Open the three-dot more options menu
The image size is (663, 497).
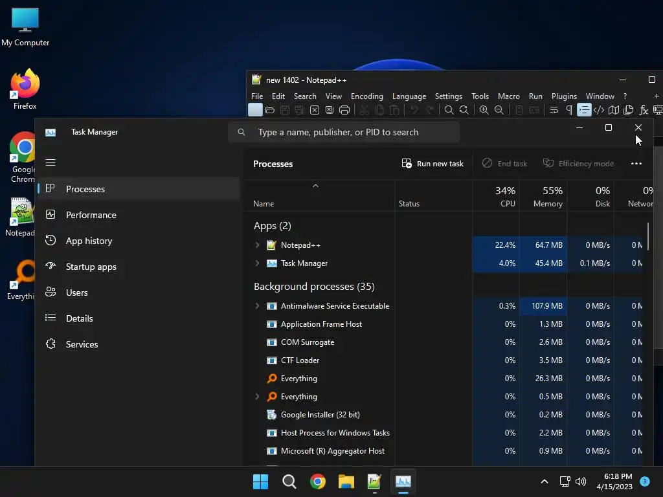636,164
